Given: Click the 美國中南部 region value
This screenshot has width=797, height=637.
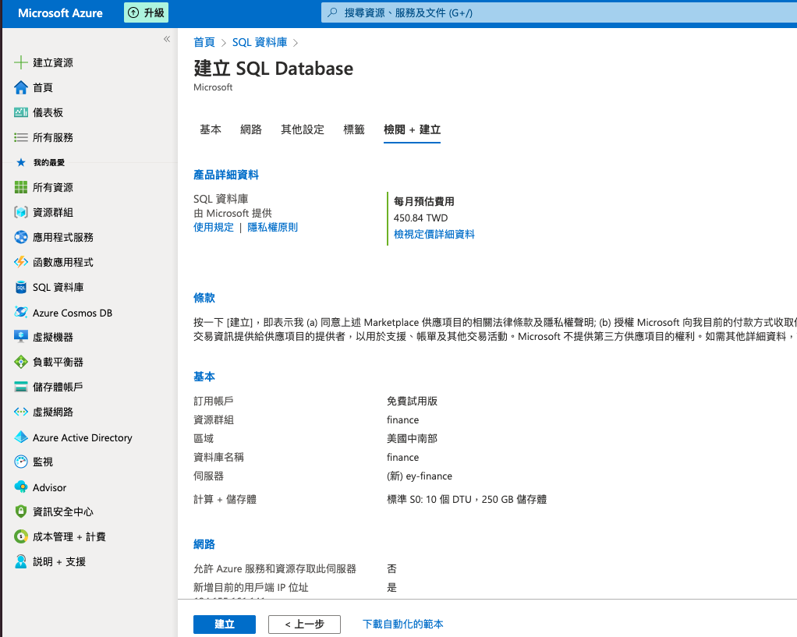Looking at the screenshot, I should pos(413,438).
